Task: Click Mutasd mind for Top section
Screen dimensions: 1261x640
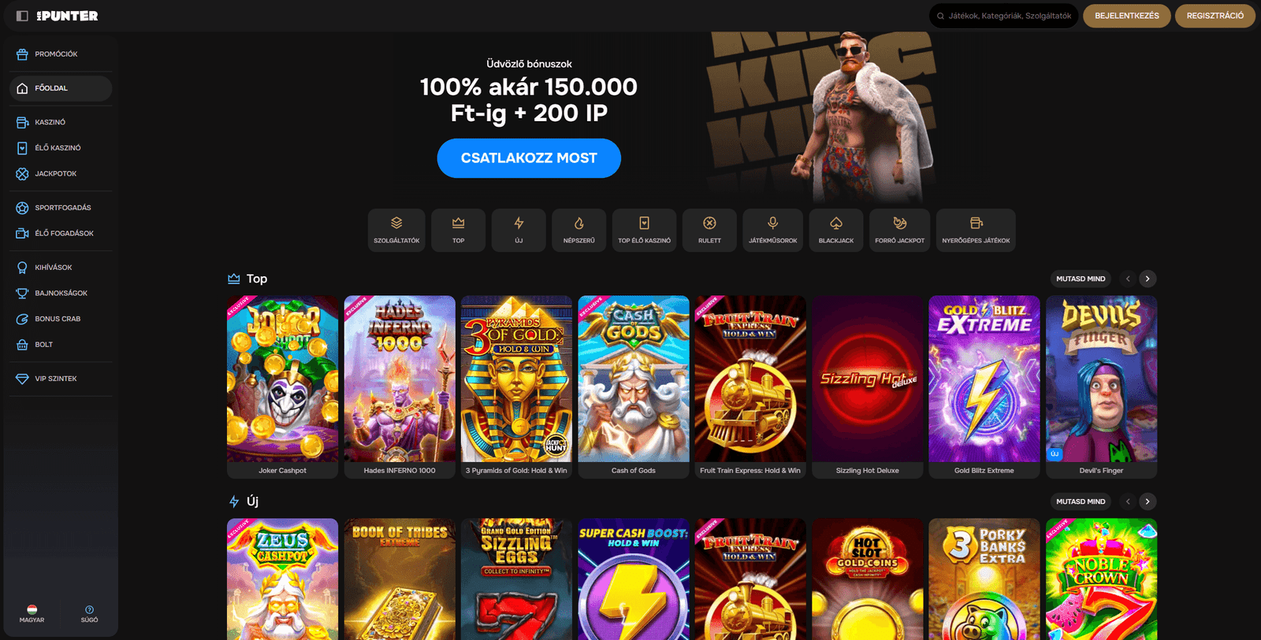Action: point(1081,279)
